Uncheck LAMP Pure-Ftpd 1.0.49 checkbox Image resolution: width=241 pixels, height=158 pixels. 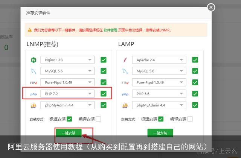[x=195, y=82]
